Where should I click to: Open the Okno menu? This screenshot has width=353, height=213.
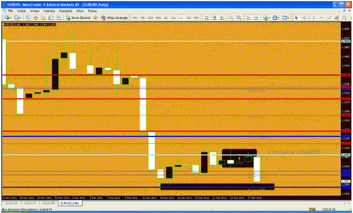tap(80, 11)
